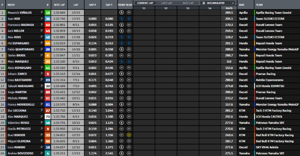Click the Gap F. column header
This screenshot has height=156, width=300.
109,5
